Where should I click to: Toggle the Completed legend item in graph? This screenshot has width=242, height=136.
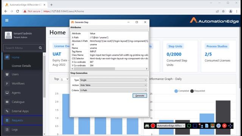pyautogui.click(x=181, y=91)
